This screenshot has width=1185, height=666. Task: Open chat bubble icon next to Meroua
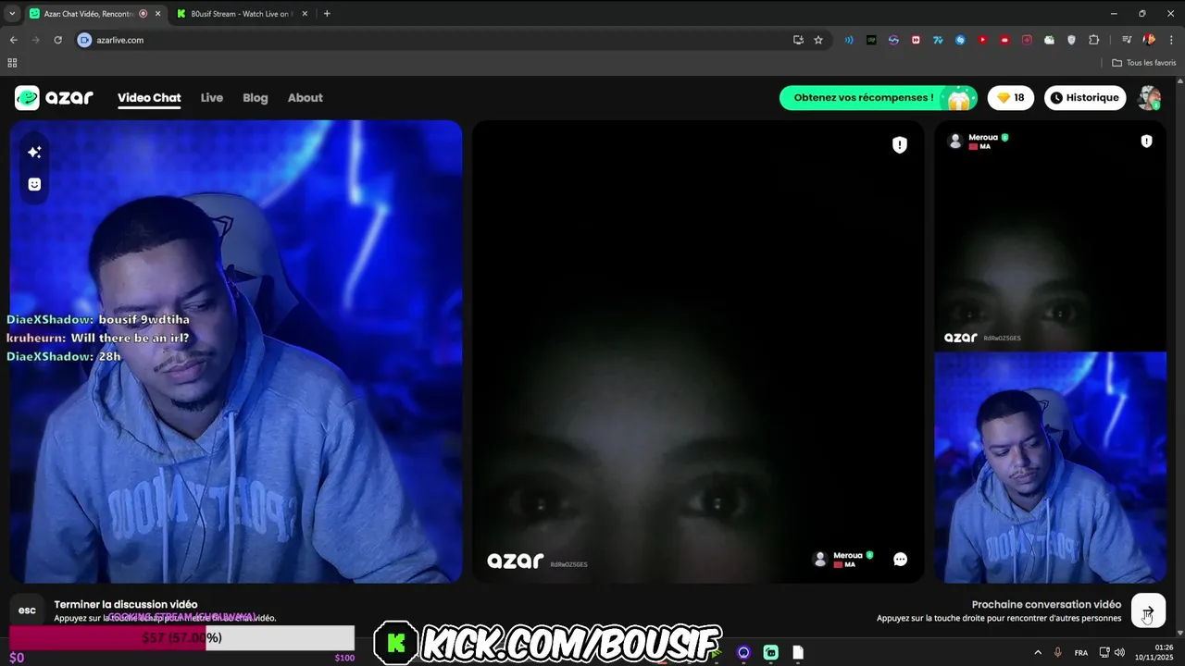coord(900,560)
